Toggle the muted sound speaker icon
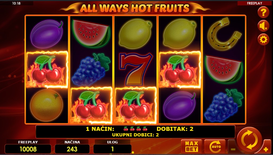 tap(263, 26)
